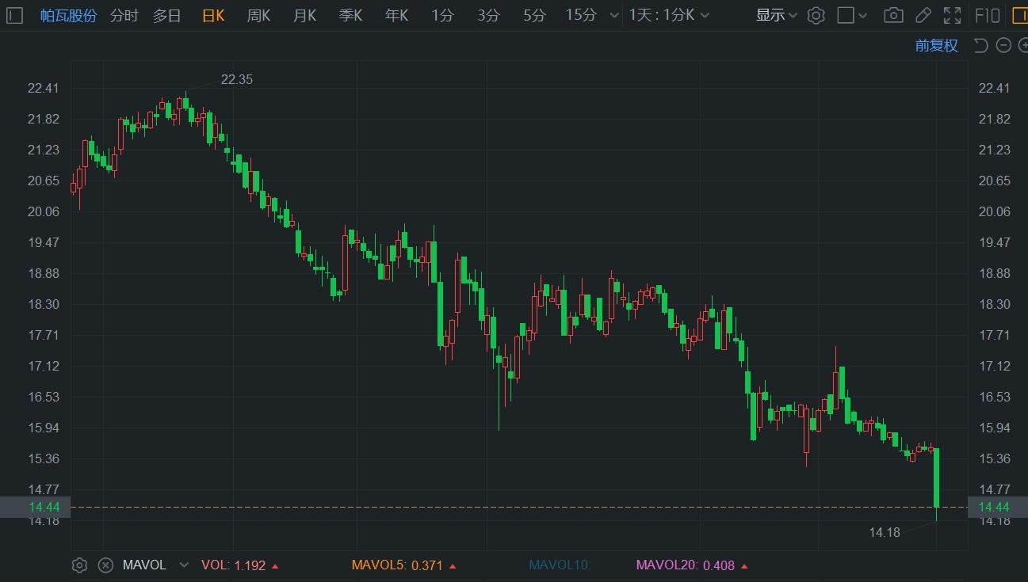Select the 5分 five-minute period
Screen dimensions: 1028x582
[535, 15]
